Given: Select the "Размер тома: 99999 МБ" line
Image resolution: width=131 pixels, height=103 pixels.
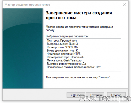Looking at the screenshot, I should pyautogui.click(x=62, y=47).
